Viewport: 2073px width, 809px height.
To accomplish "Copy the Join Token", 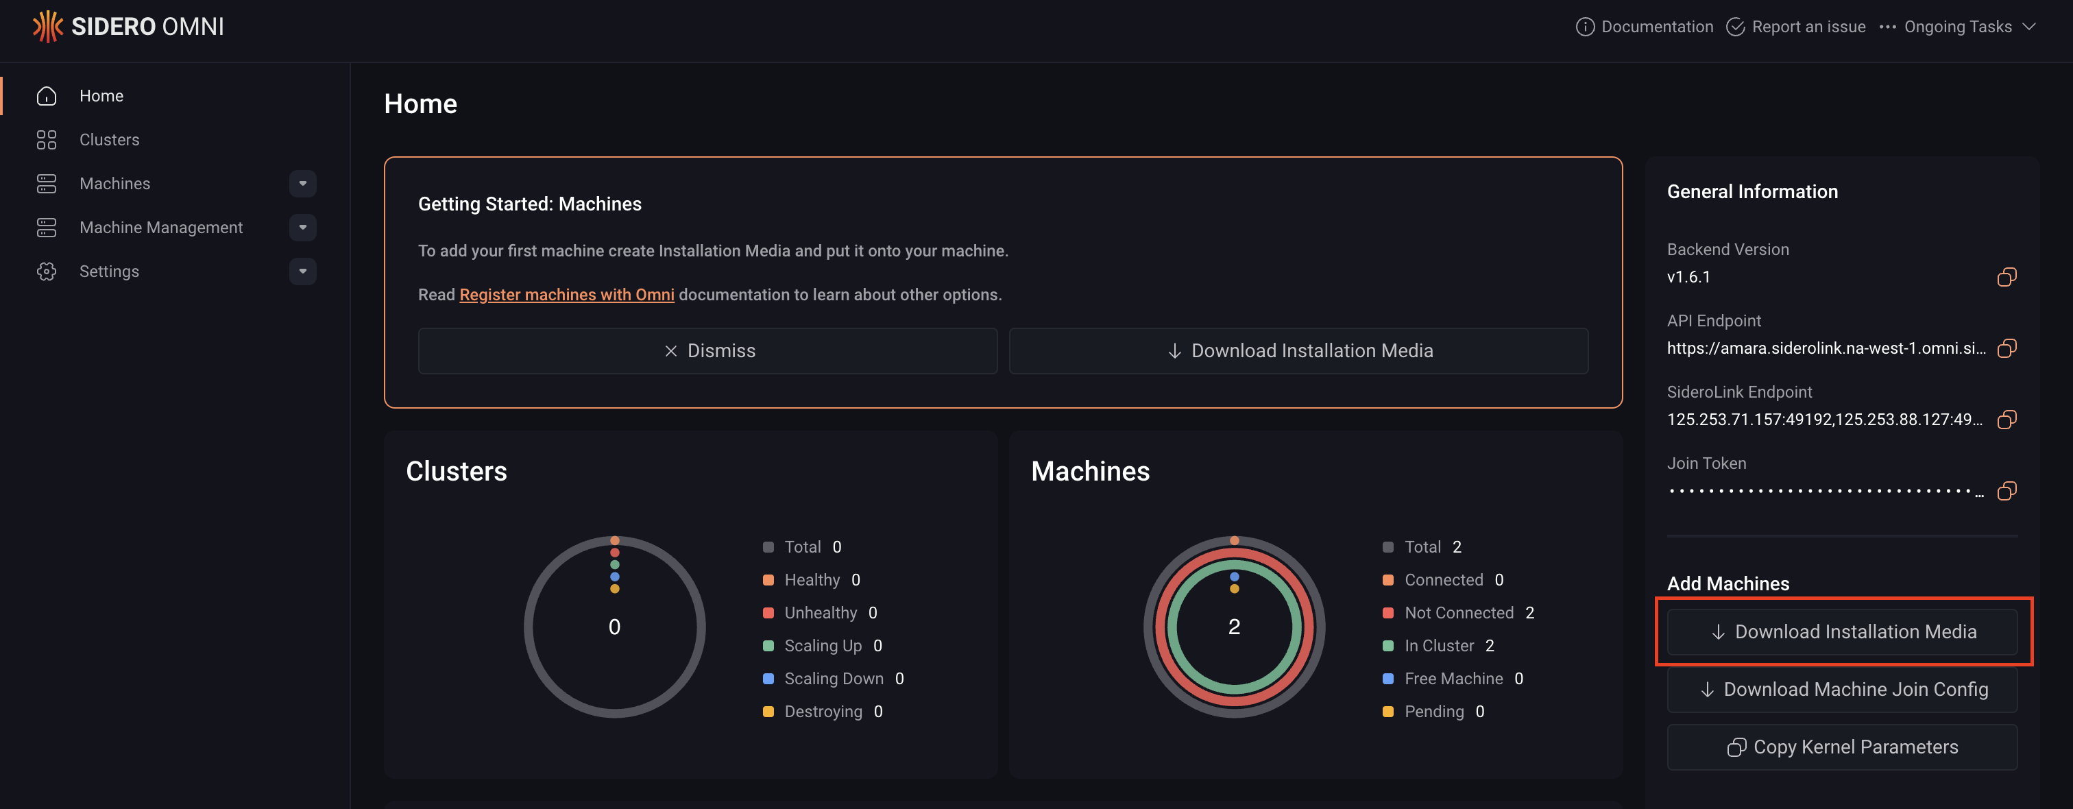I will point(2007,490).
